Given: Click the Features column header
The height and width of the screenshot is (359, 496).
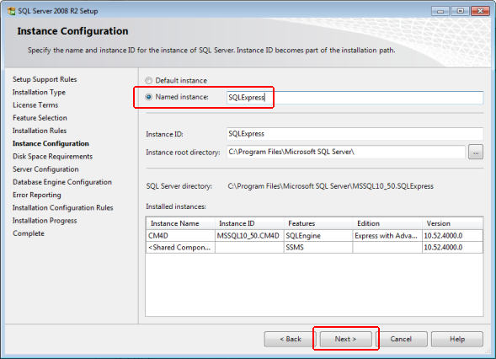Looking at the screenshot, I should point(318,223).
